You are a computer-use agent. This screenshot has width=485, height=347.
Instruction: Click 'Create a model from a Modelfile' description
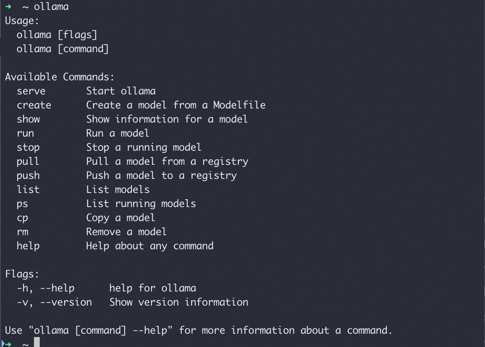click(176, 105)
